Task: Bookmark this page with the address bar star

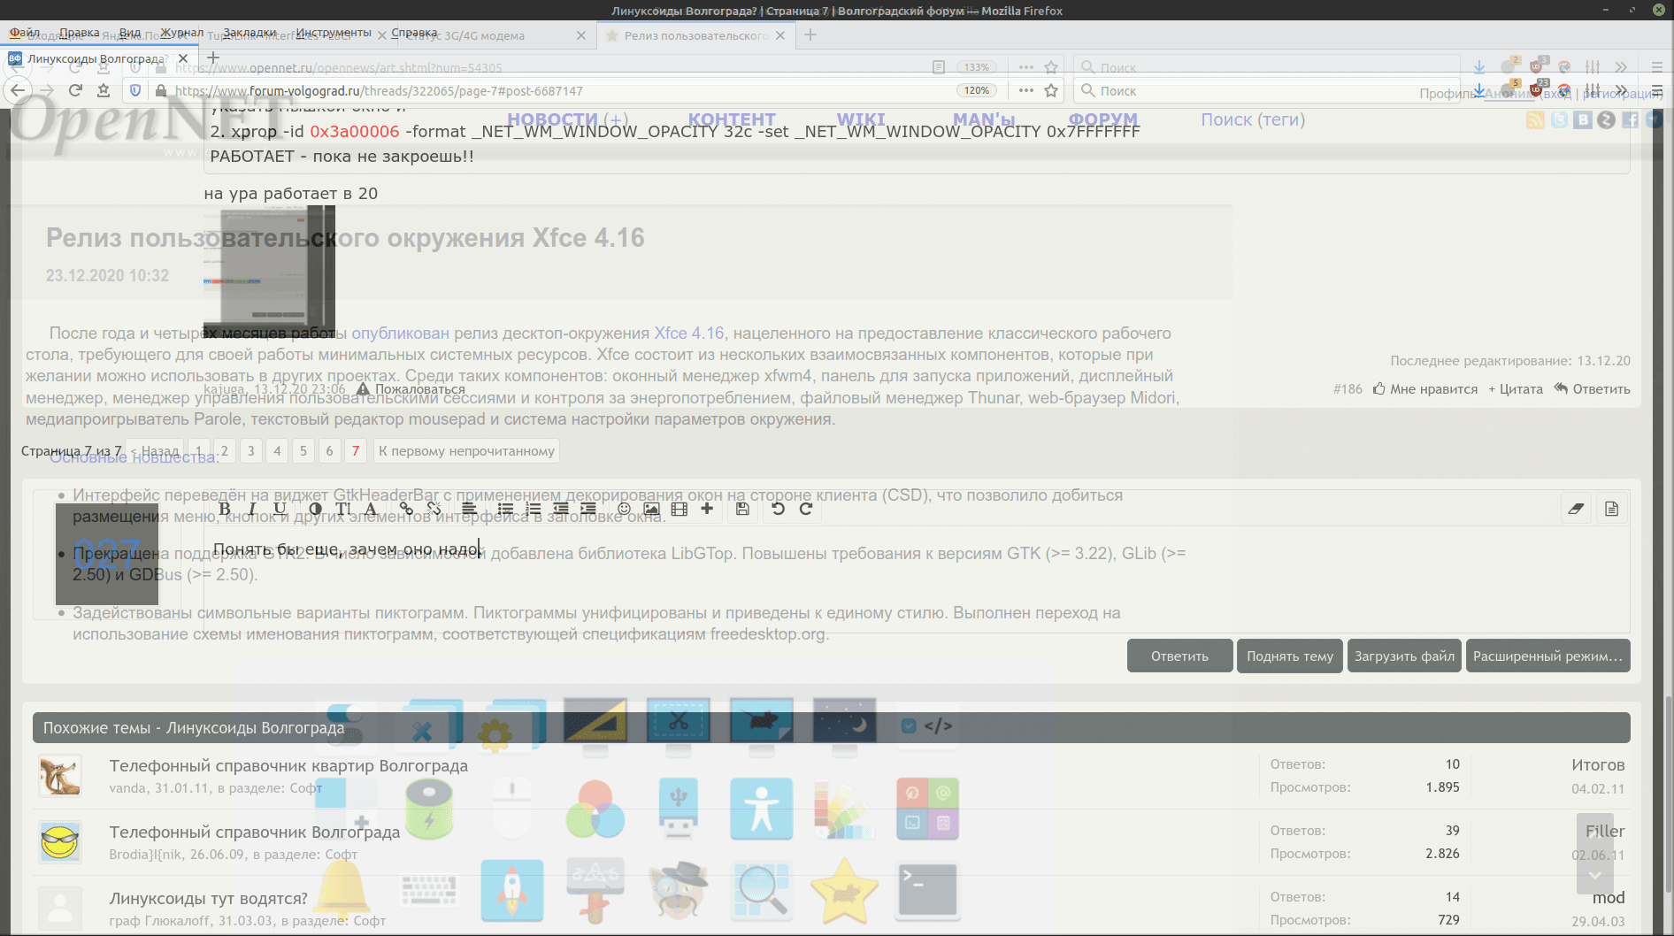Action: [x=1051, y=90]
